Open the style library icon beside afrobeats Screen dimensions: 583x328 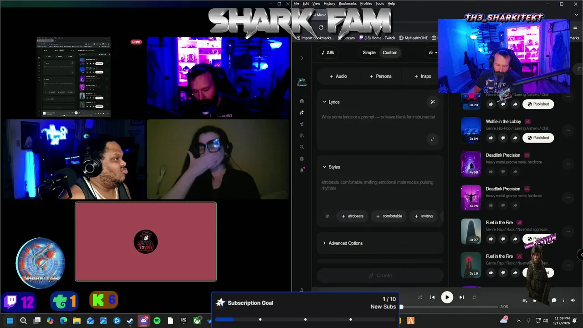[x=327, y=216]
